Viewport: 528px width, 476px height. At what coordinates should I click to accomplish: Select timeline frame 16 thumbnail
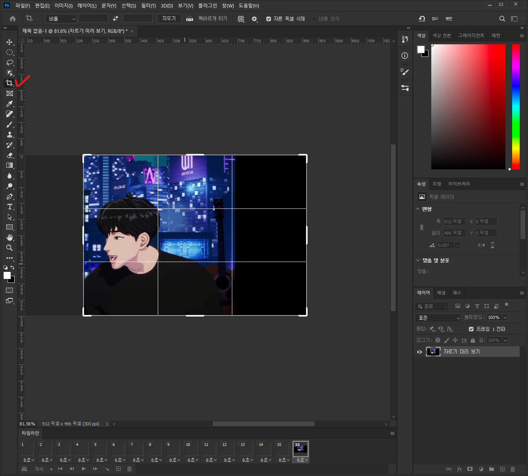tap(300, 449)
